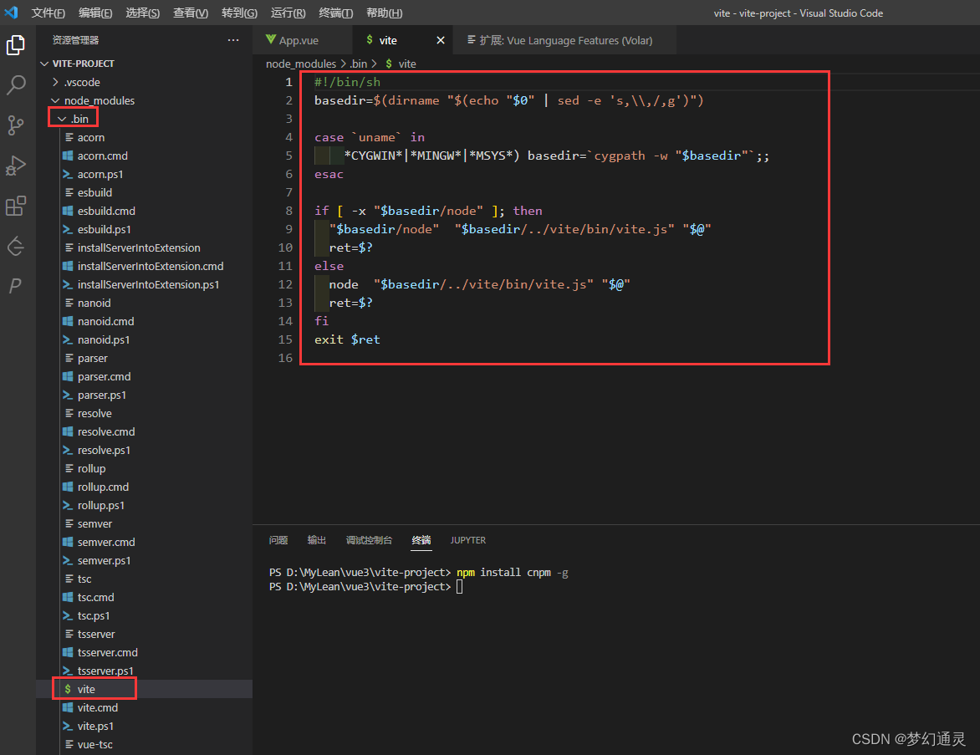
Task: Open the Extensions view icon
Action: (16, 206)
